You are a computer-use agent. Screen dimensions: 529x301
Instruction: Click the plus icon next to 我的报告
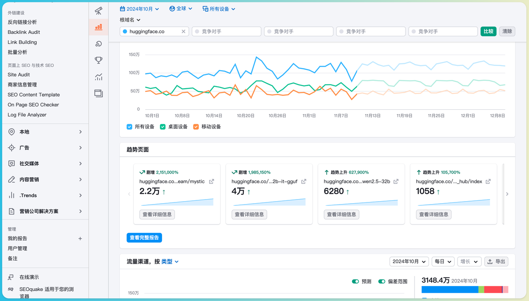click(x=80, y=238)
